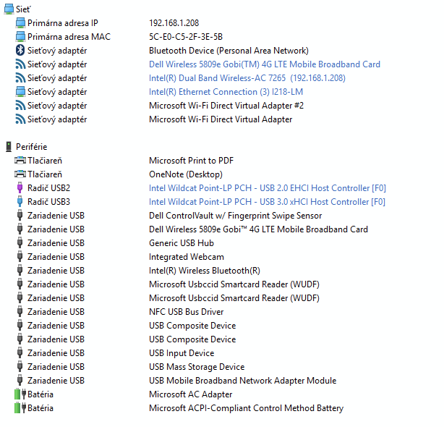Screen dimensions: 444x427
Task: Click the blue USB icon beside Radič USB3
Action: [20, 202]
